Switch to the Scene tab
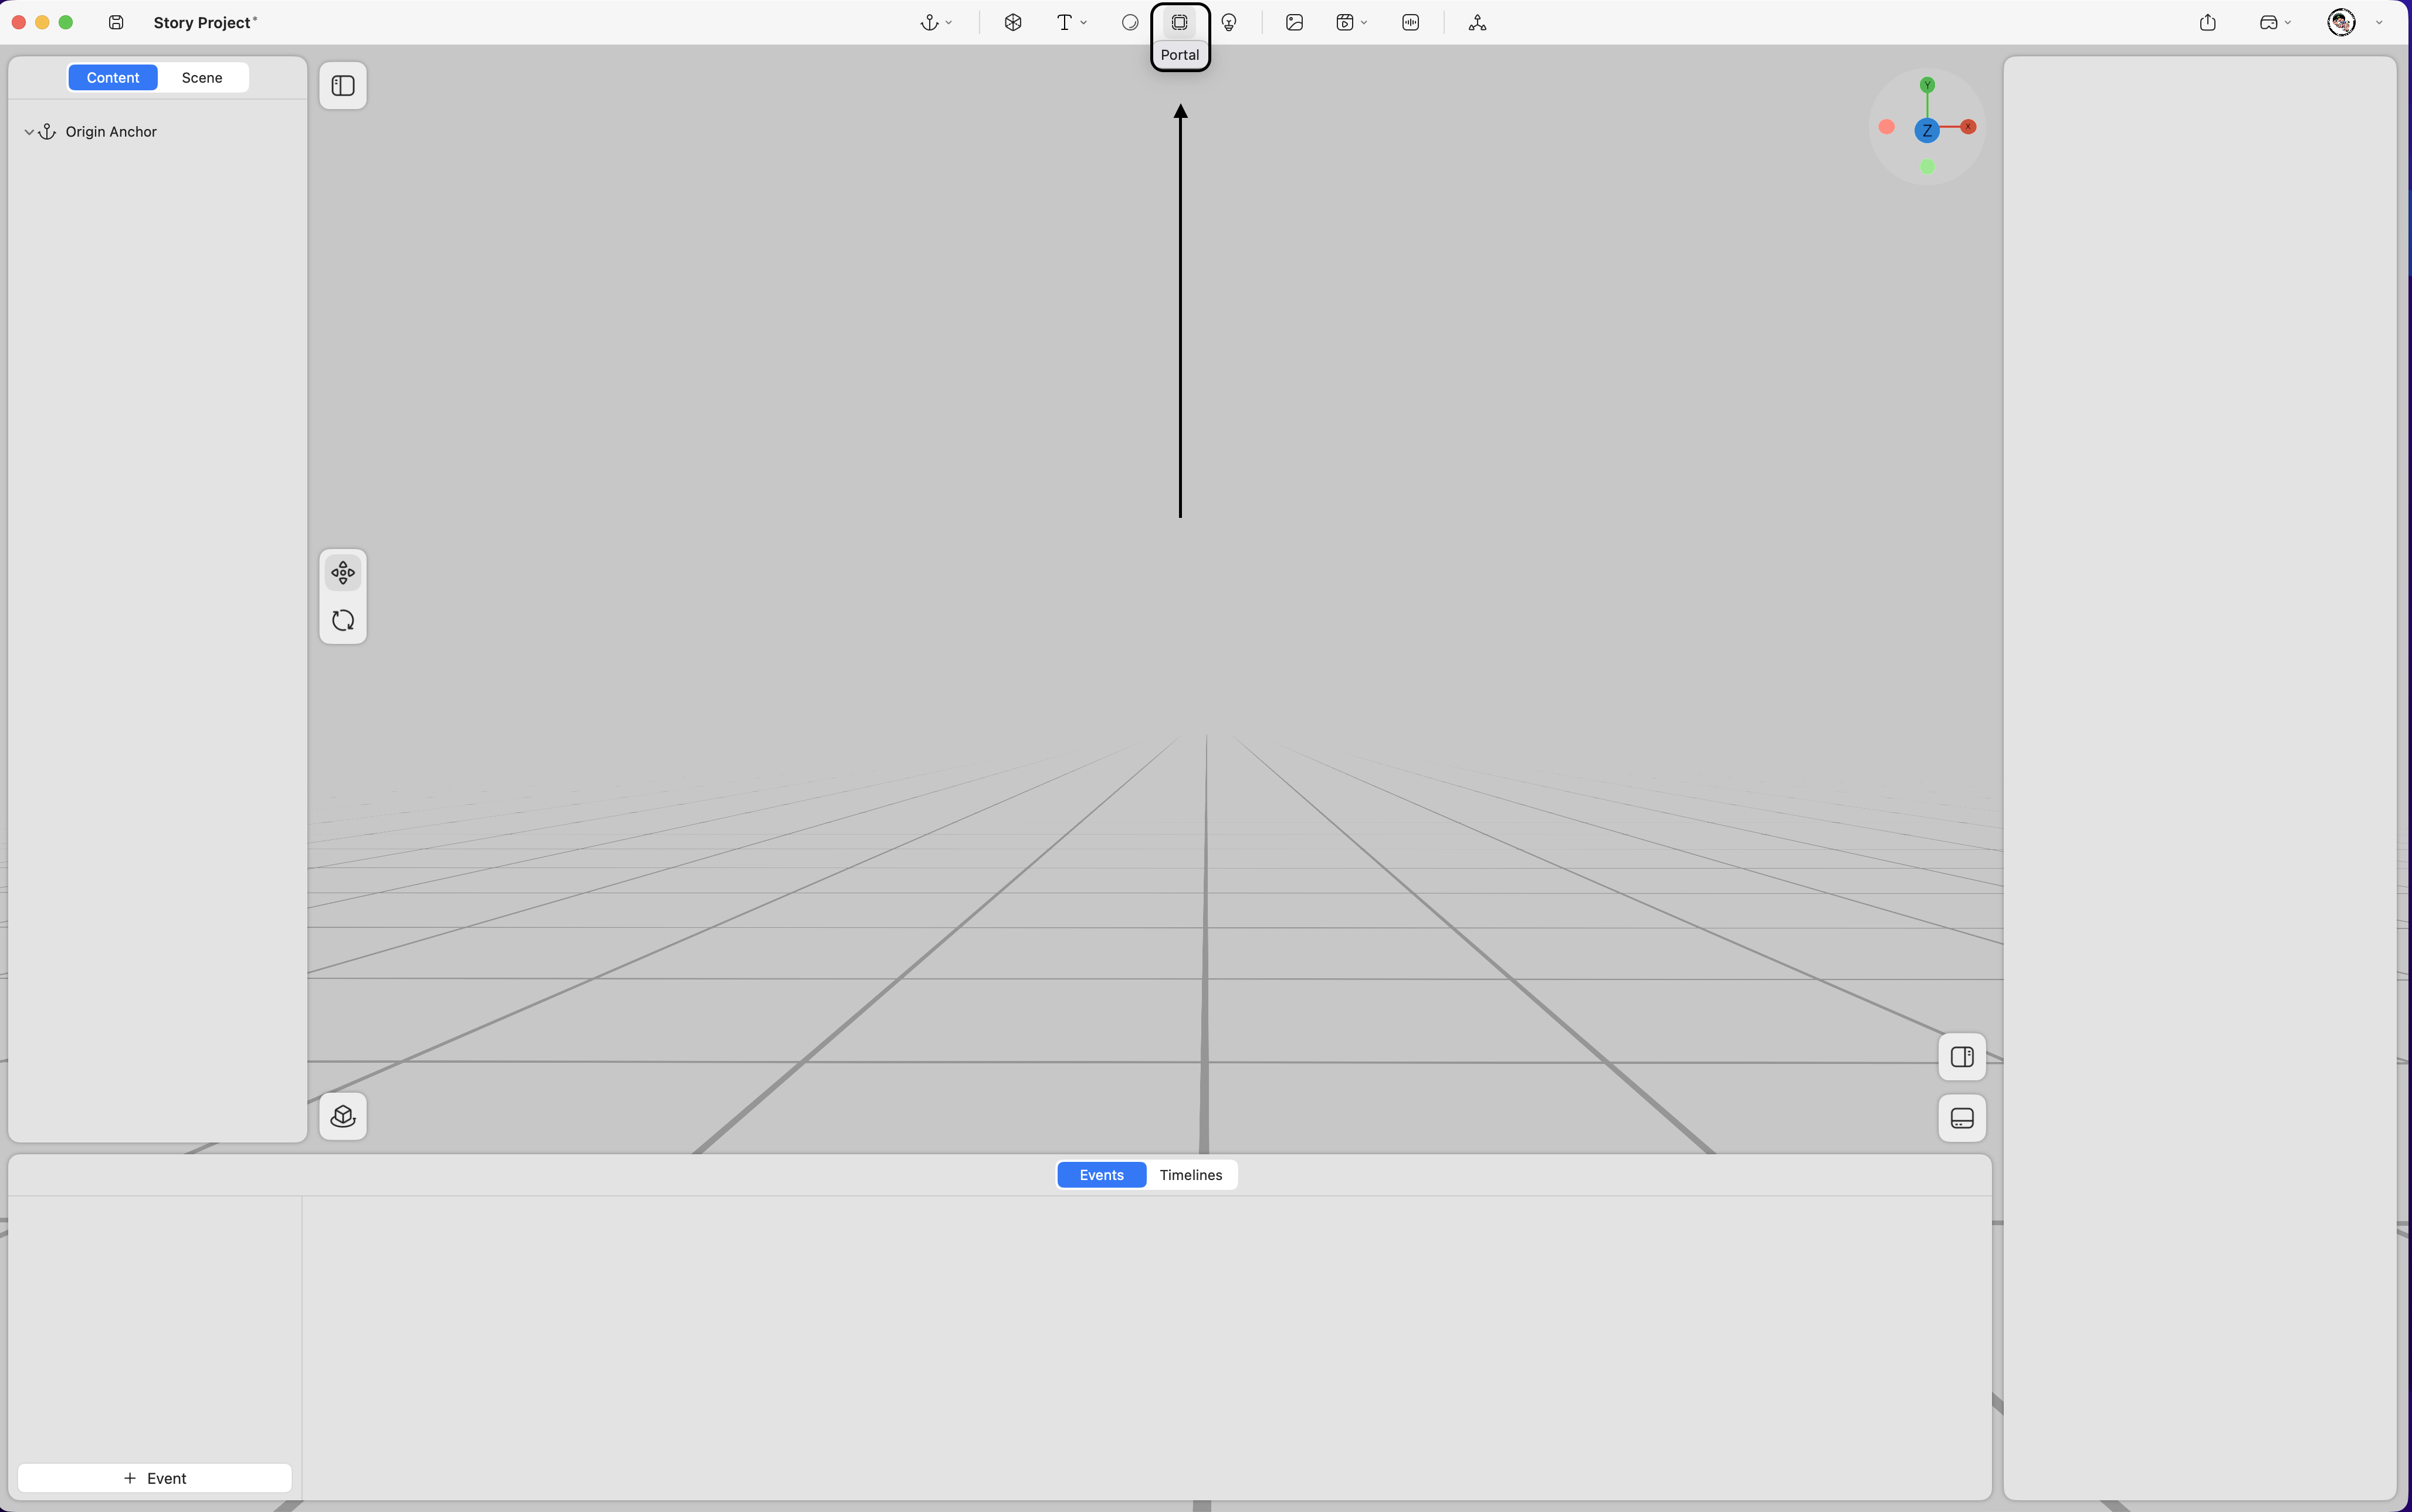Viewport: 2412px width, 1512px height. click(202, 78)
